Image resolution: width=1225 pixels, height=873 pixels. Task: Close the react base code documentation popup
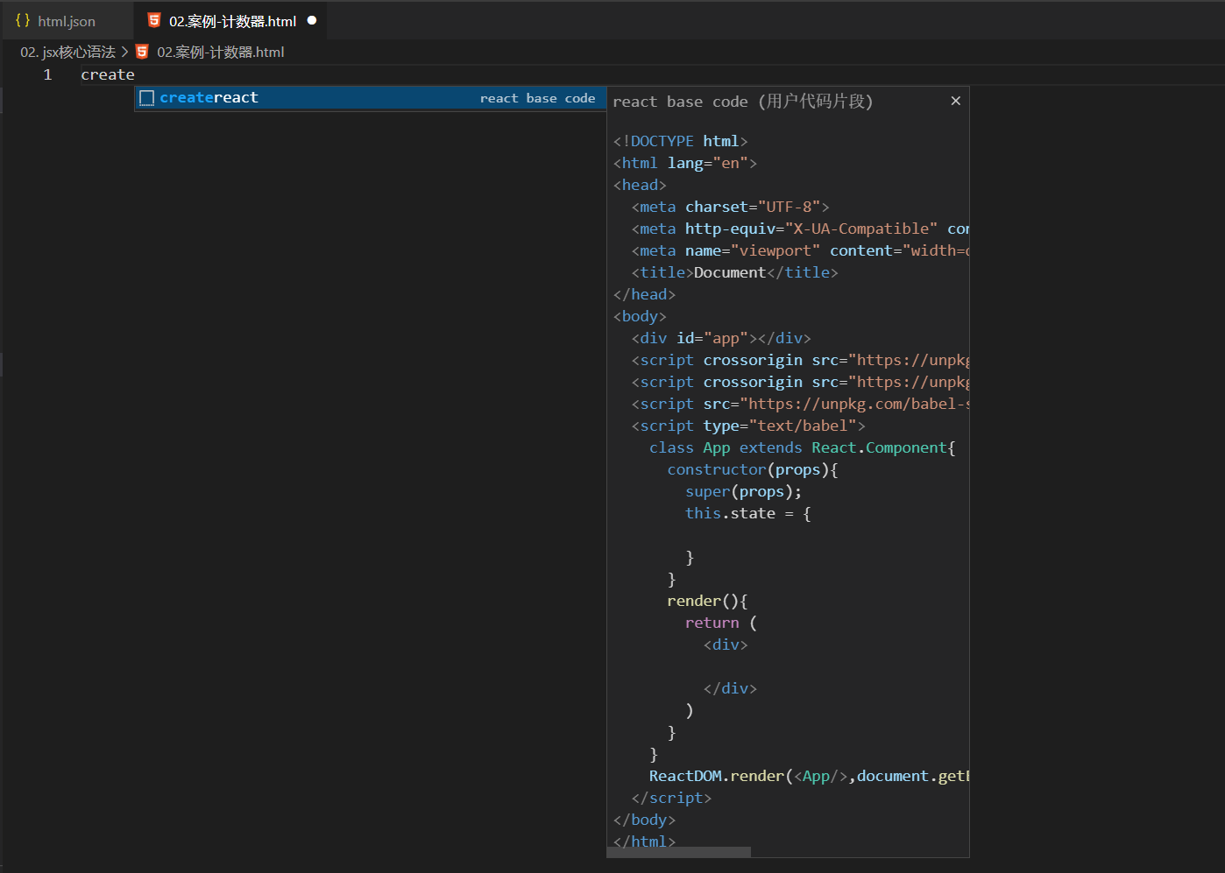tap(955, 101)
